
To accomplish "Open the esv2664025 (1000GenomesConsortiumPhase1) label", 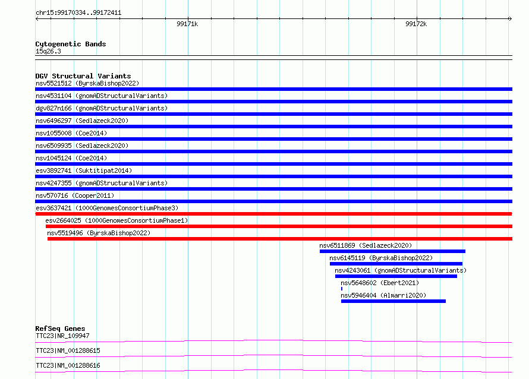I will [x=116, y=220].
